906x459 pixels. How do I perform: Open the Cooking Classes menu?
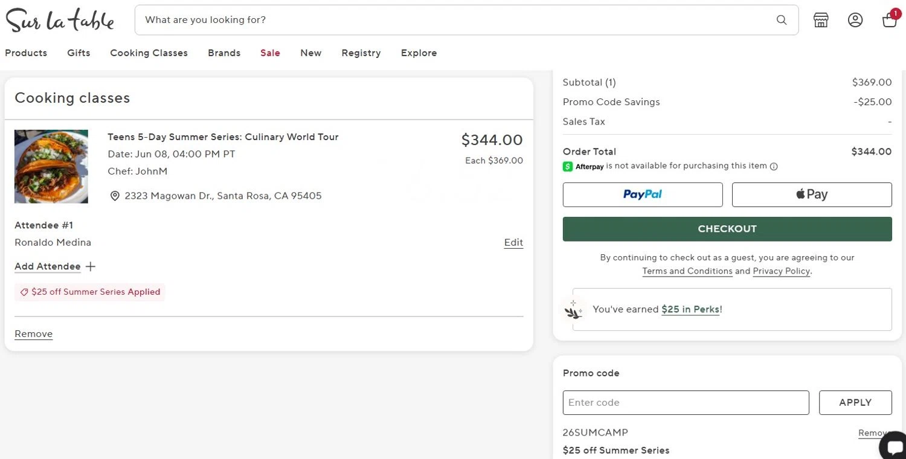pyautogui.click(x=149, y=53)
